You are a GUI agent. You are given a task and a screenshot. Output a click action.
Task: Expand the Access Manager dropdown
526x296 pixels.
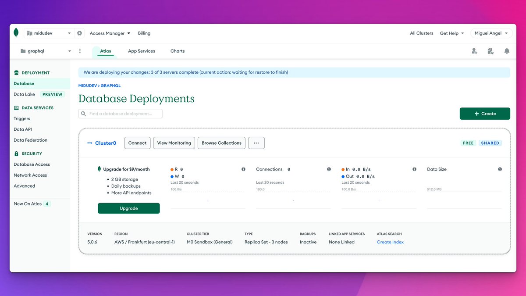pyautogui.click(x=110, y=33)
